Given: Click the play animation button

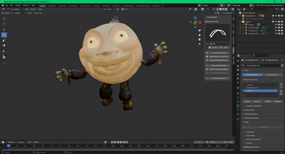Looking at the screenshot, I should (121, 142).
